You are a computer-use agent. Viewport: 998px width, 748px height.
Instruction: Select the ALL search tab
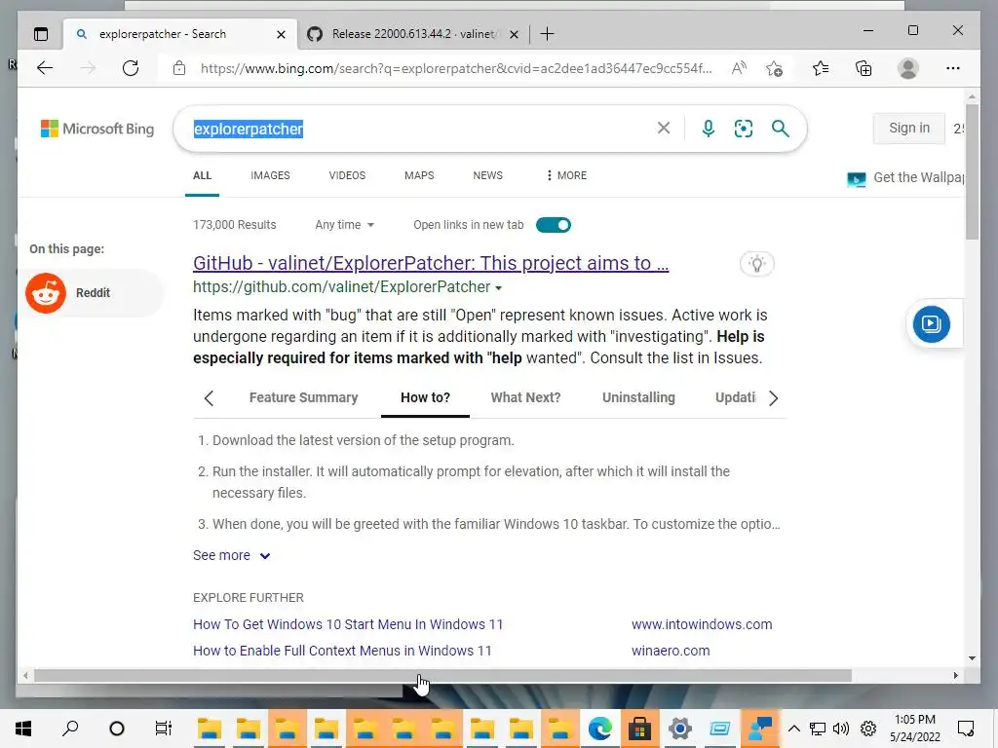coord(202,175)
